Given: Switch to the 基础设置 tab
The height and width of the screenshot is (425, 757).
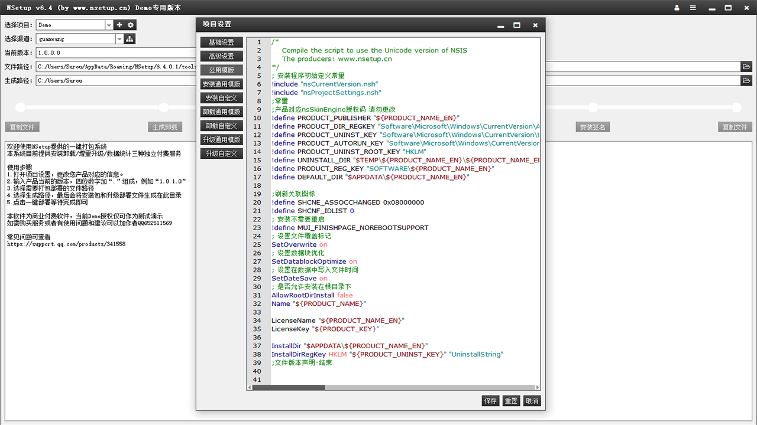Looking at the screenshot, I should tap(221, 42).
